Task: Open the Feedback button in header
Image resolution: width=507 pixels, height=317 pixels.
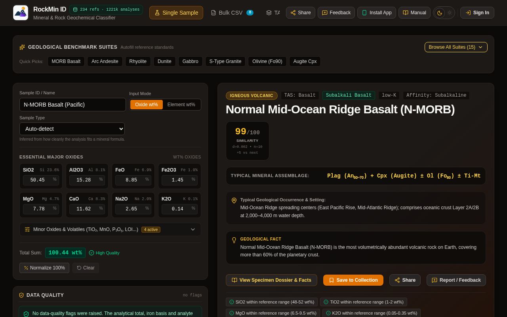Action: tap(336, 13)
